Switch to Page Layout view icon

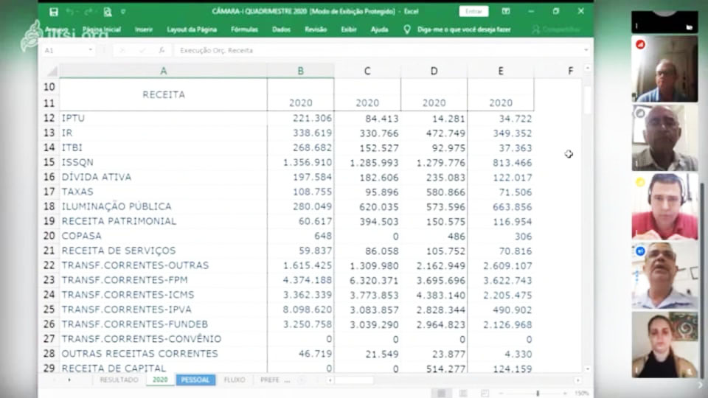(x=462, y=393)
